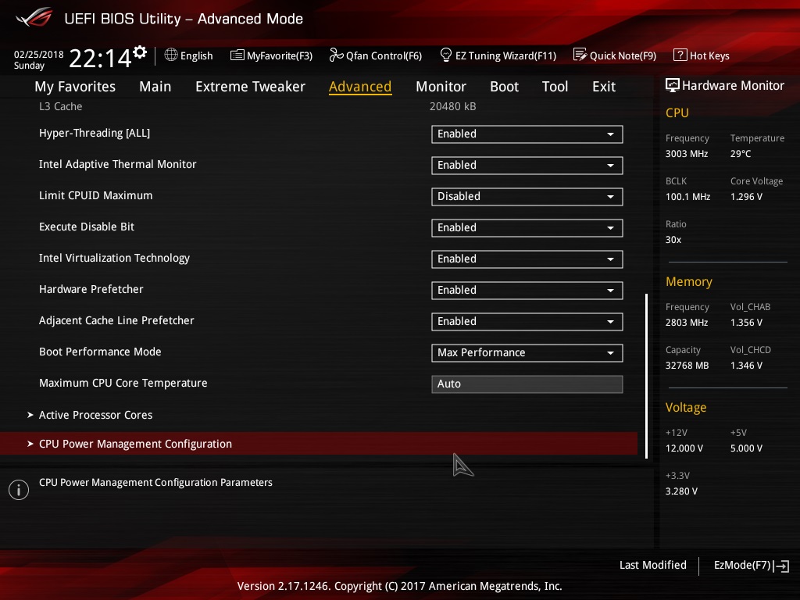The image size is (800, 600).
Task: Click the EzMode exit arrow icon
Action: (781, 566)
